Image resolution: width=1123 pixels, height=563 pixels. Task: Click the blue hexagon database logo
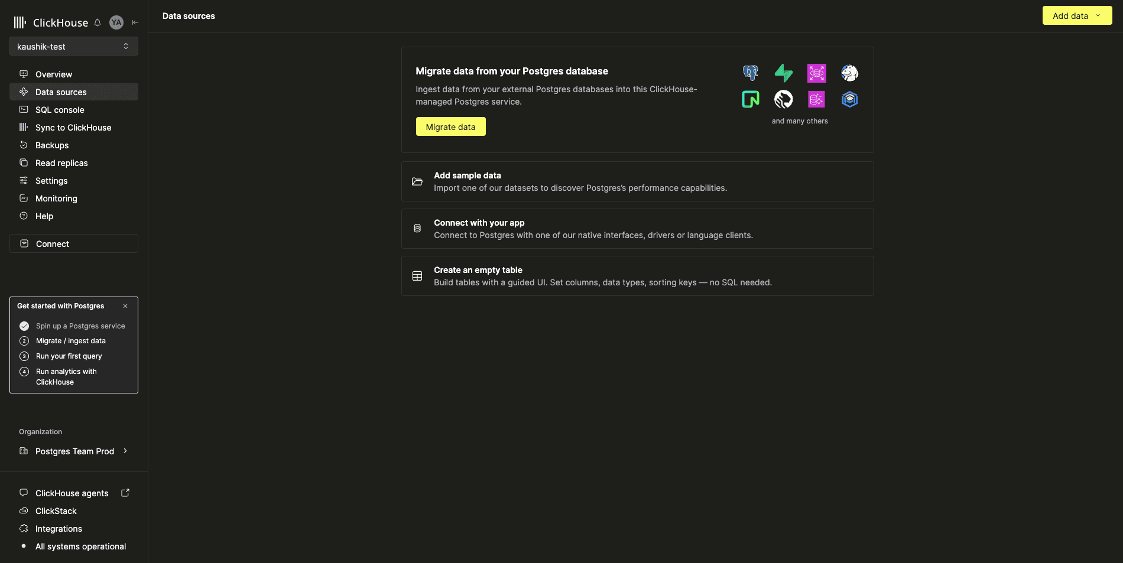(850, 99)
